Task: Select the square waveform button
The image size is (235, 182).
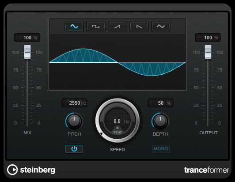Action: pos(96,27)
